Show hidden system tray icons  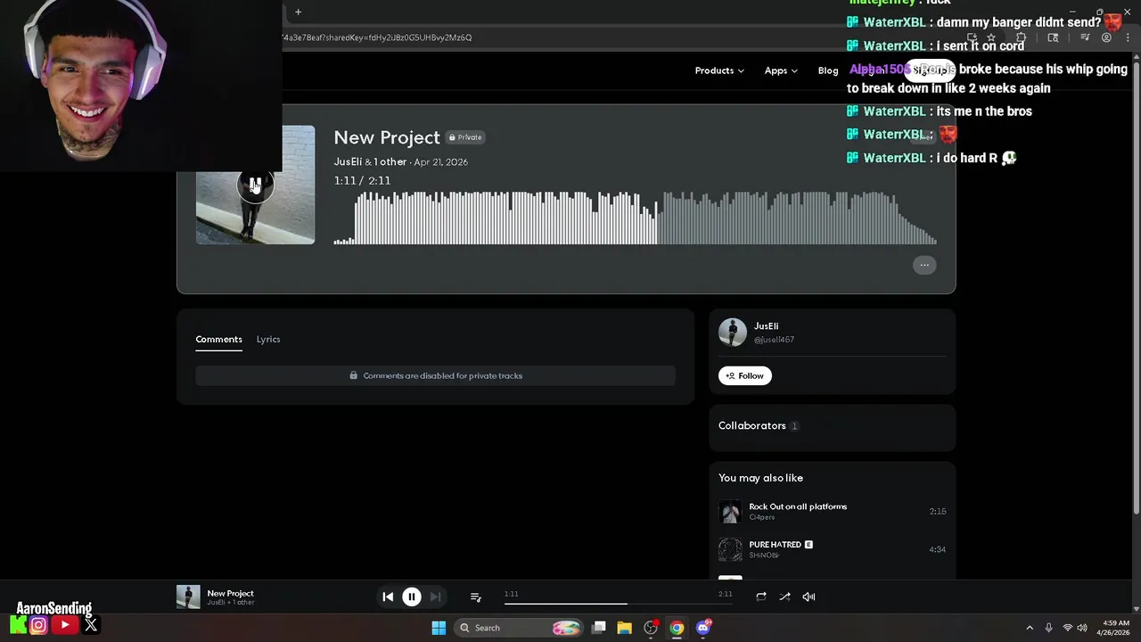(x=1030, y=628)
